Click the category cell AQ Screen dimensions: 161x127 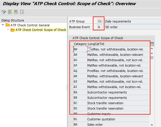80,71
